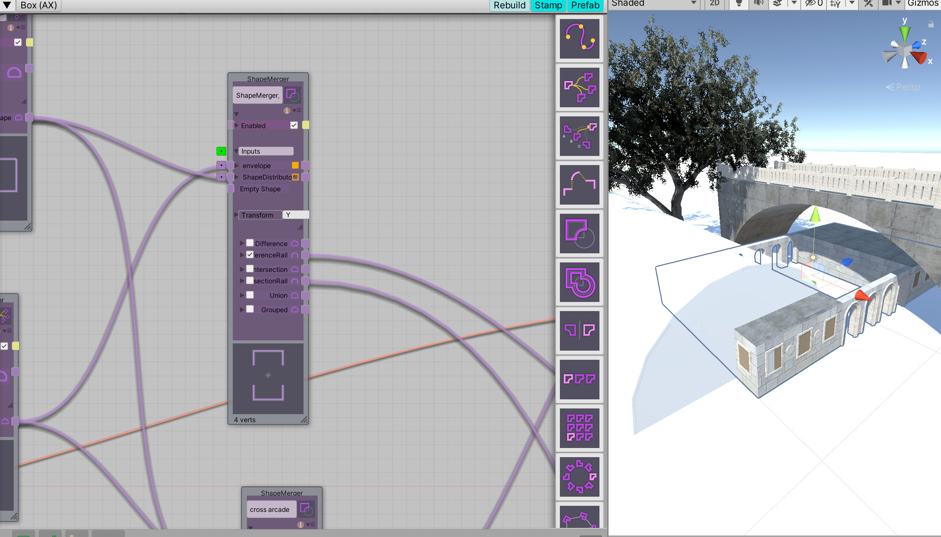This screenshot has width=941, height=537.
Task: Enable the Difference output checkbox on ShapeMerger
Action: pos(250,243)
